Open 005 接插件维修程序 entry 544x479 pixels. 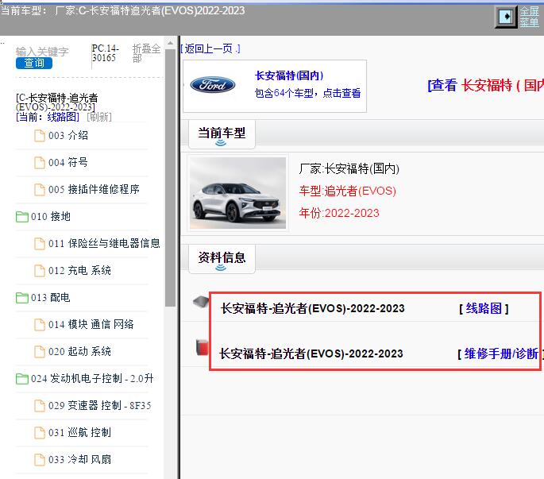click(x=94, y=190)
